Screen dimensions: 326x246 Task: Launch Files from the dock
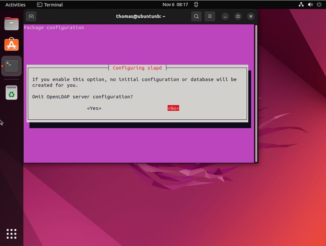[11, 23]
